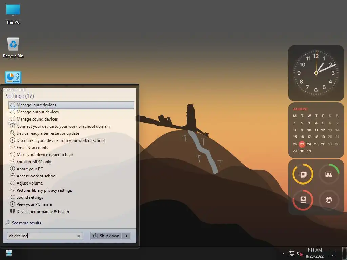
Task: Open Access work or school result
Action: point(71,176)
